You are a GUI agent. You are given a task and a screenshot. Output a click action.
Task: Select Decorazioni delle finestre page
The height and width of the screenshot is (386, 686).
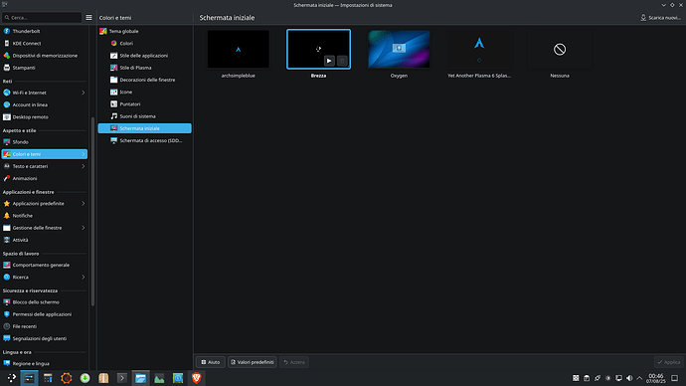coord(145,81)
